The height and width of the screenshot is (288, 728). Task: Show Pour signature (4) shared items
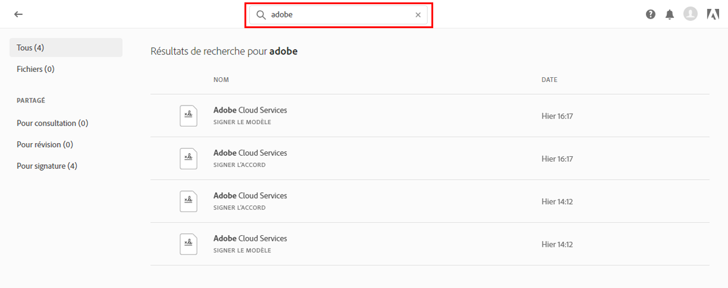point(47,166)
